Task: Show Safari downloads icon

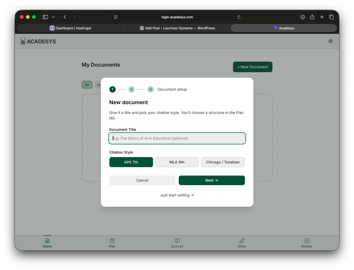Action: 302,17
